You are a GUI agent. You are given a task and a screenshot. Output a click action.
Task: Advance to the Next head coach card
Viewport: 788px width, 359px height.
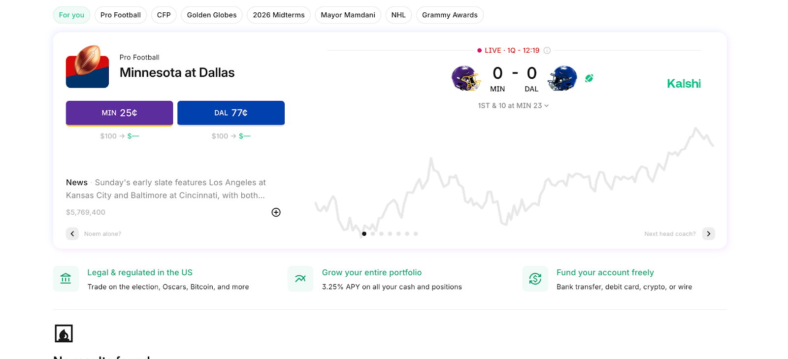click(x=708, y=233)
